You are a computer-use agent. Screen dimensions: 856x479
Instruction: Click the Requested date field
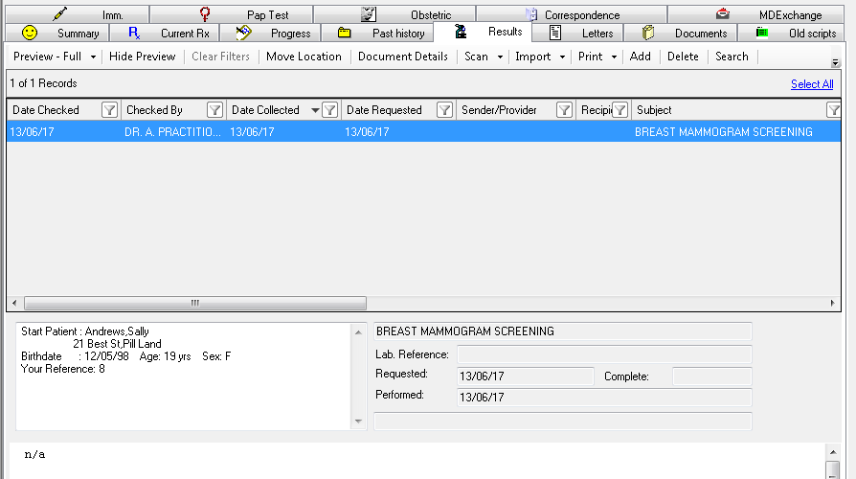(525, 376)
